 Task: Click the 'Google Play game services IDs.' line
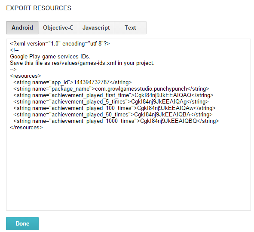point(50,57)
